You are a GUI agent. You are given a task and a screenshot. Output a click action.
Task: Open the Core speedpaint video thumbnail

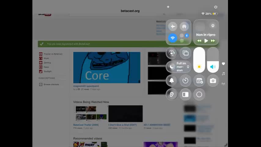point(107,68)
